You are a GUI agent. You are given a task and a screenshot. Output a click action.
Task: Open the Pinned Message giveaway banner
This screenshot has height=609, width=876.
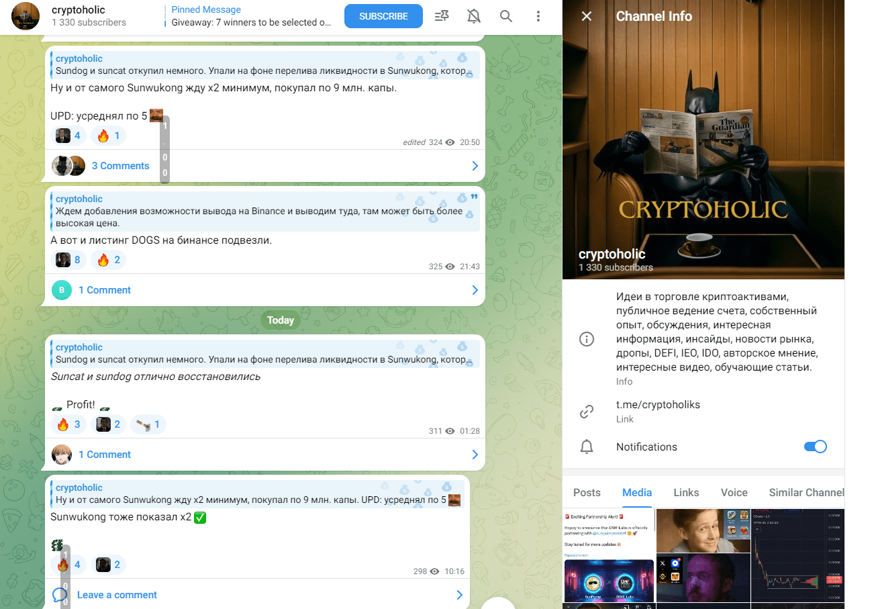249,16
